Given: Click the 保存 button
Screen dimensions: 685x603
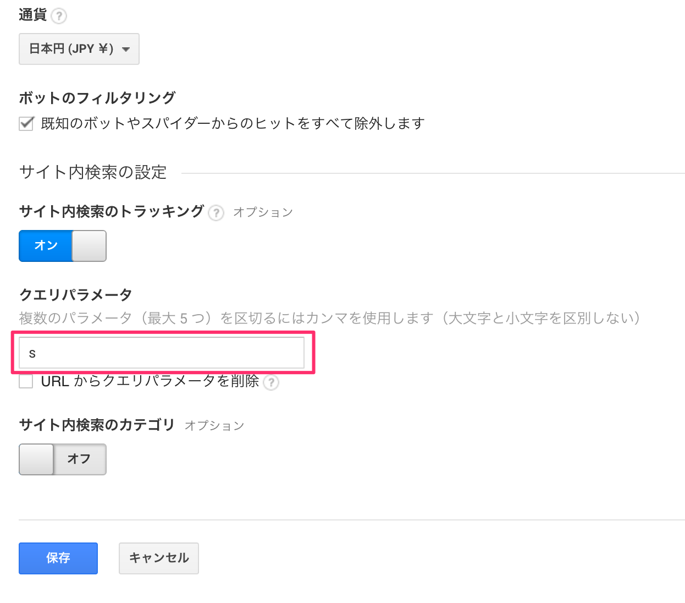Looking at the screenshot, I should coord(58,558).
